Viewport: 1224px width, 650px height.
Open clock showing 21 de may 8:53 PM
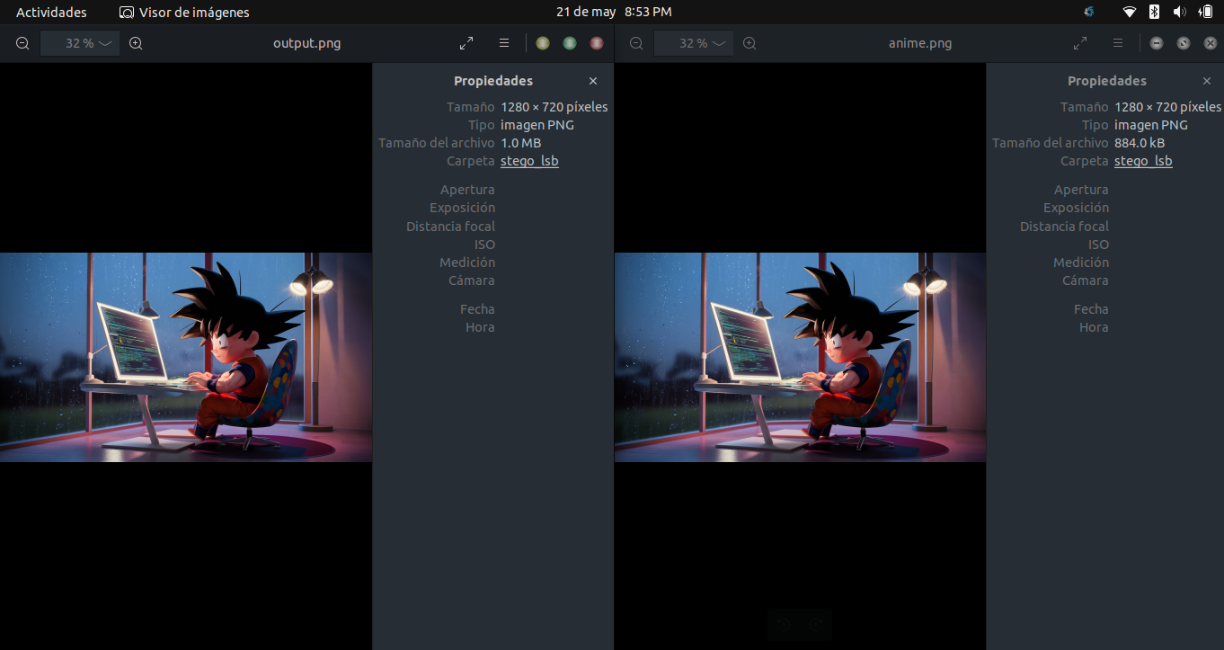click(614, 12)
